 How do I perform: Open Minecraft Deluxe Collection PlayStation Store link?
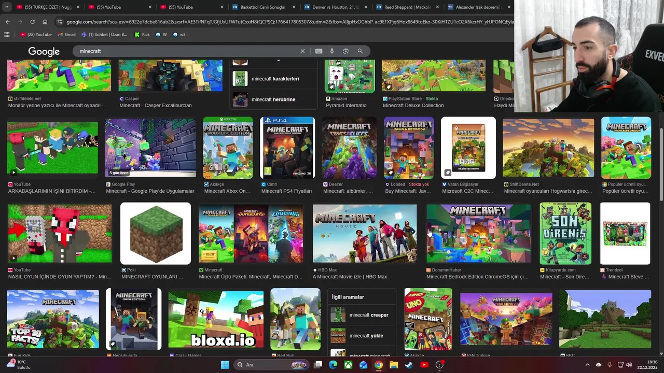coord(413,105)
